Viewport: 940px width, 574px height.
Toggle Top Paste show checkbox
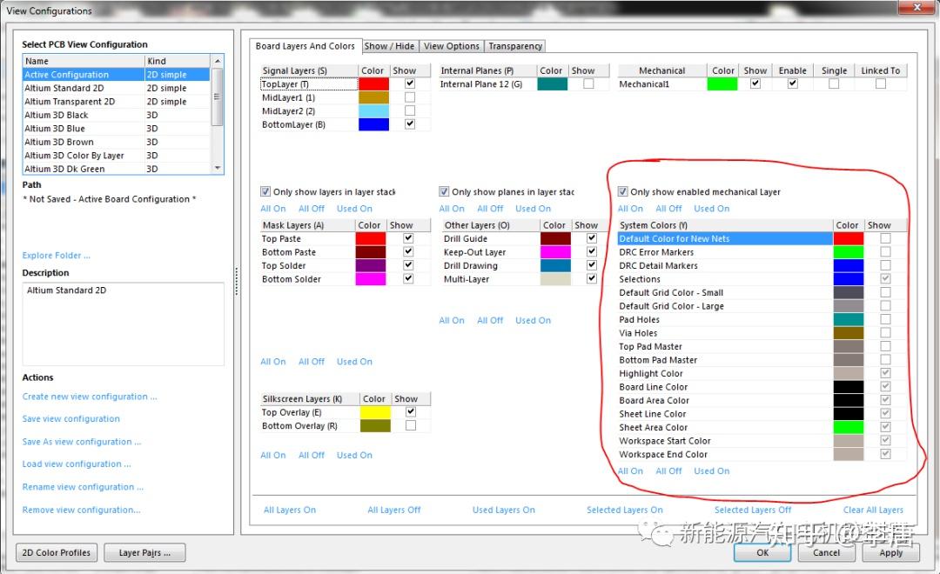pos(408,238)
